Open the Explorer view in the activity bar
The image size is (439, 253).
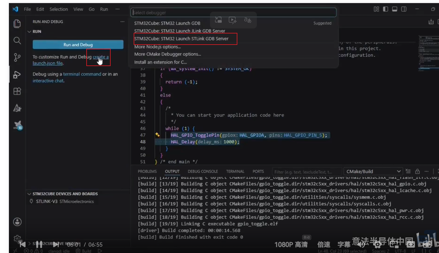(x=17, y=24)
